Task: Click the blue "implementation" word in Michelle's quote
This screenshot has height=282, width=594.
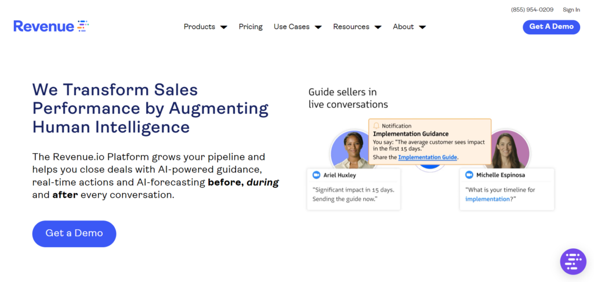Action: coord(487,199)
